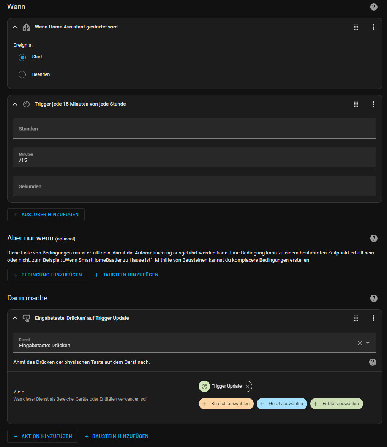This screenshot has width=387, height=447.
Task: Clear the Dienst field selection
Action: point(360,343)
